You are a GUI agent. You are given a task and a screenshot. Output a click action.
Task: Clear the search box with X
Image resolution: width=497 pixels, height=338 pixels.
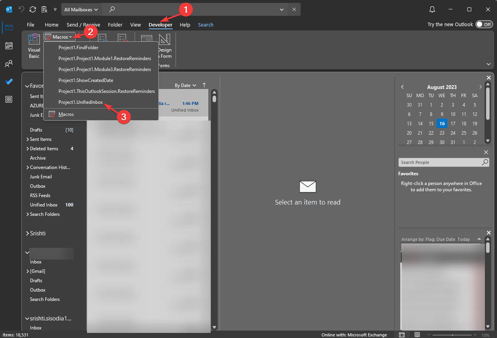tap(294, 9)
